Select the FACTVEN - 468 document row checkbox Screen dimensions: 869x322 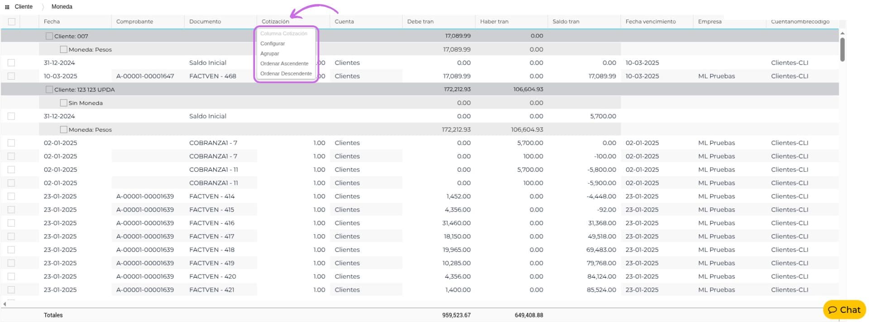11,76
